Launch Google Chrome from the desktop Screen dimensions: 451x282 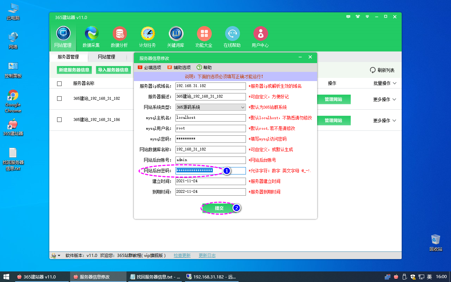(x=13, y=101)
